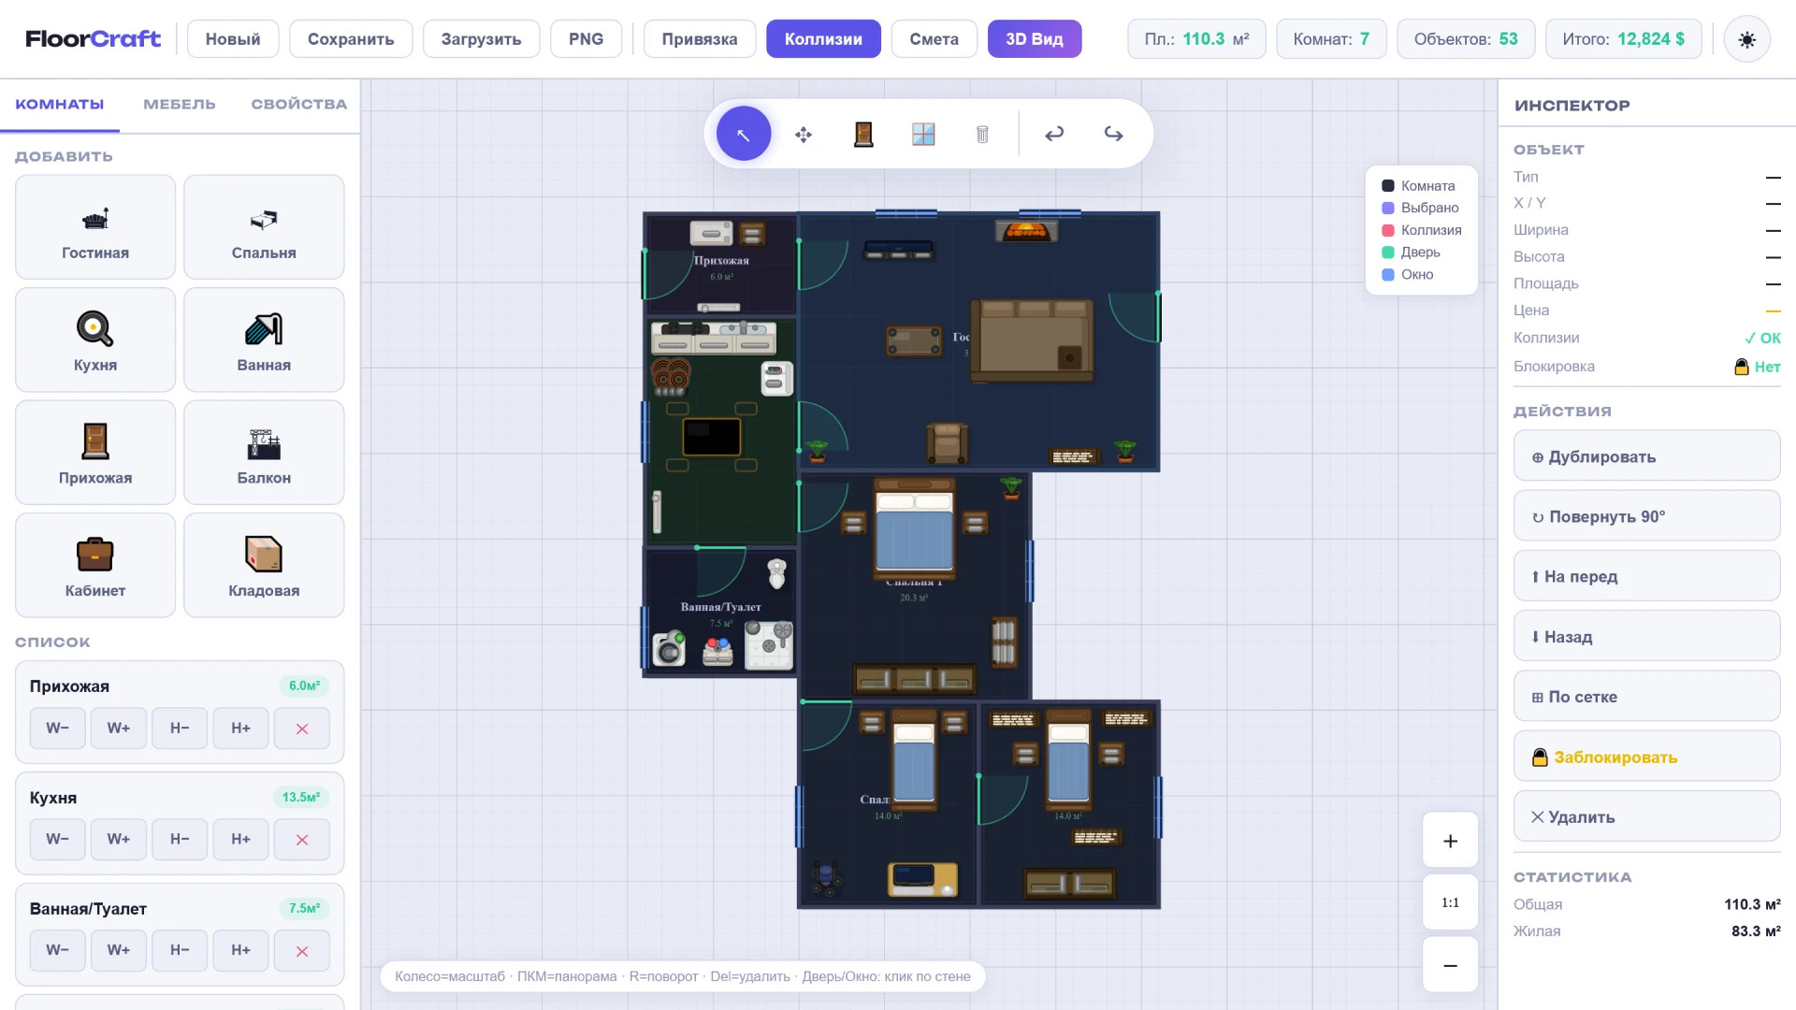Viewport: 1796px width, 1010px height.
Task: Activate the move tool in the toolbar
Action: [x=803, y=134]
